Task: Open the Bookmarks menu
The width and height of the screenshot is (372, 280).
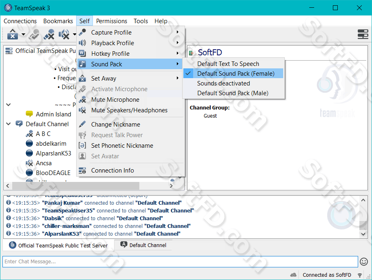Action: pos(58,21)
